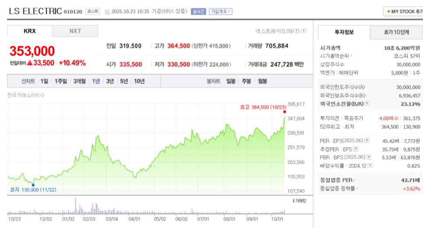Click the 코스피 57위 ranking value
The height and width of the screenshot is (228, 423).
pyautogui.click(x=407, y=56)
